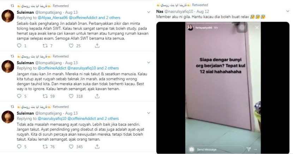Image resolution: width=293 pixels, height=154 pixels.
Task: Open the camera icon in story footer
Action: pos(192,149)
